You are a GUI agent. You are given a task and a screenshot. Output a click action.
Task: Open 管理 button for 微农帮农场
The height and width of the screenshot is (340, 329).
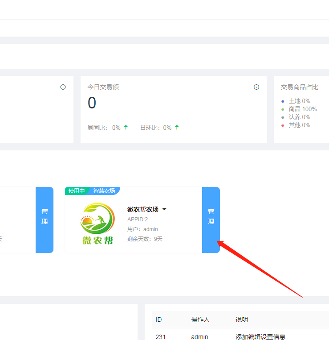211,220
